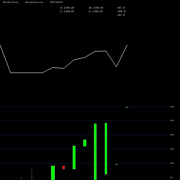Click the 'OL: 0' reading
The image size is (180, 180).
pyautogui.click(x=121, y=15)
